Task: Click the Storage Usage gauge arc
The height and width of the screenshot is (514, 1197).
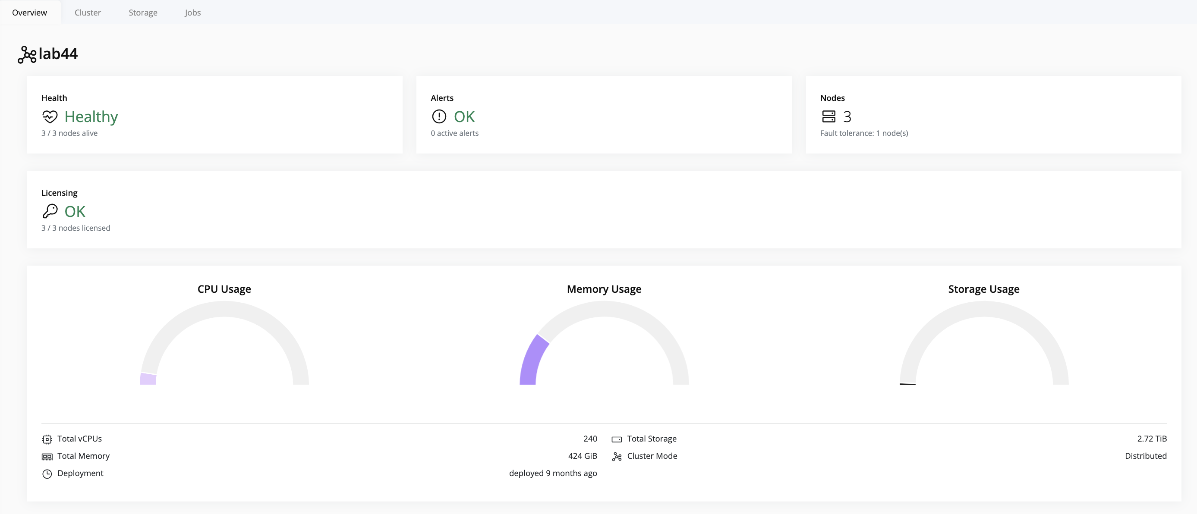Action: (984, 309)
